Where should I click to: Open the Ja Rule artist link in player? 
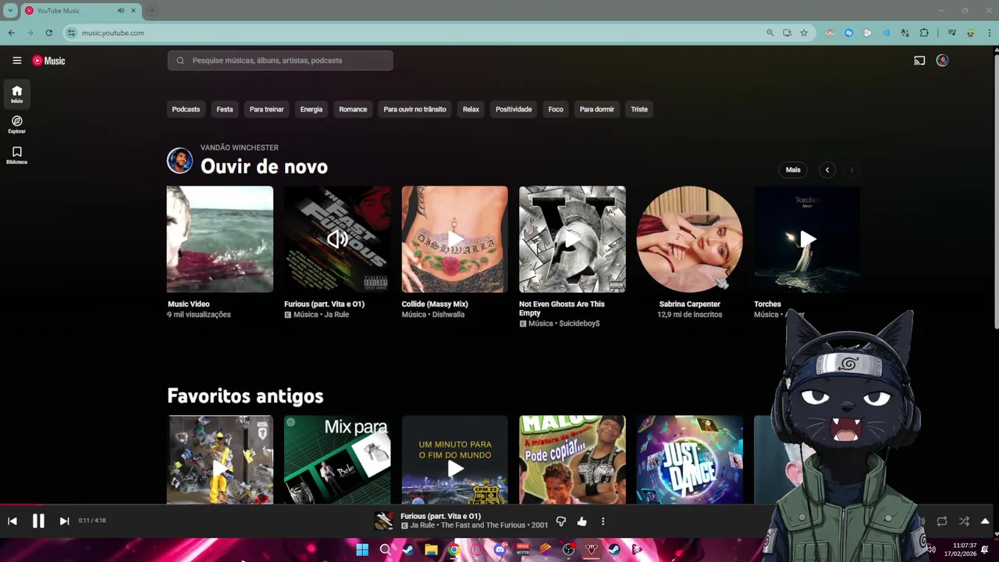click(422, 525)
